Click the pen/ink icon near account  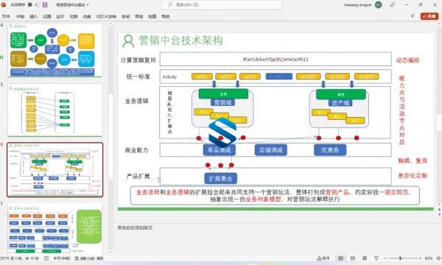(x=392, y=5)
